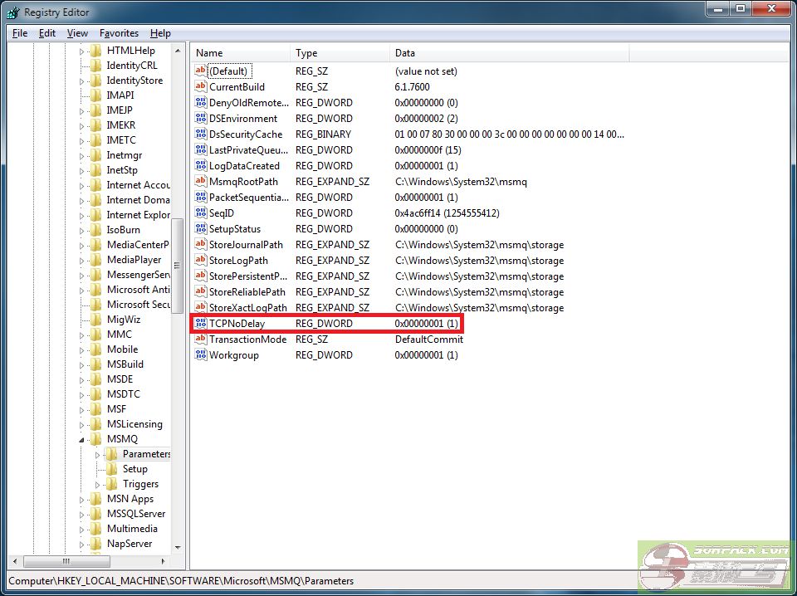The width and height of the screenshot is (797, 596).
Task: Select the MigWiz key
Action: 124,320
